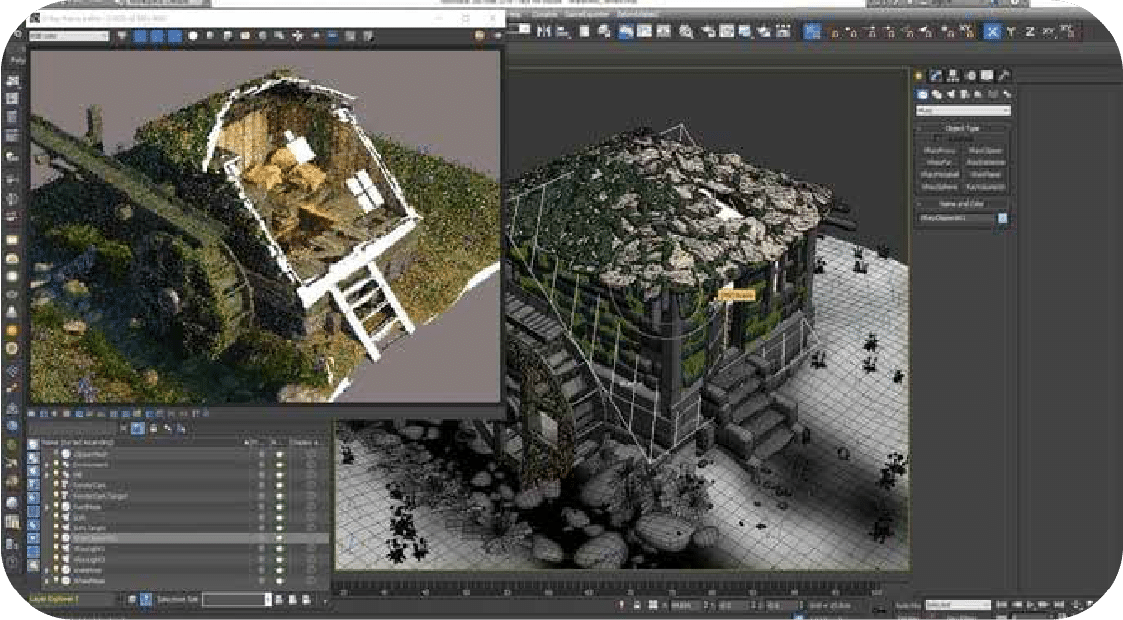The height and width of the screenshot is (620, 1123).
Task: Switch to the Hierarchy tab in the command panel
Action: [x=953, y=75]
